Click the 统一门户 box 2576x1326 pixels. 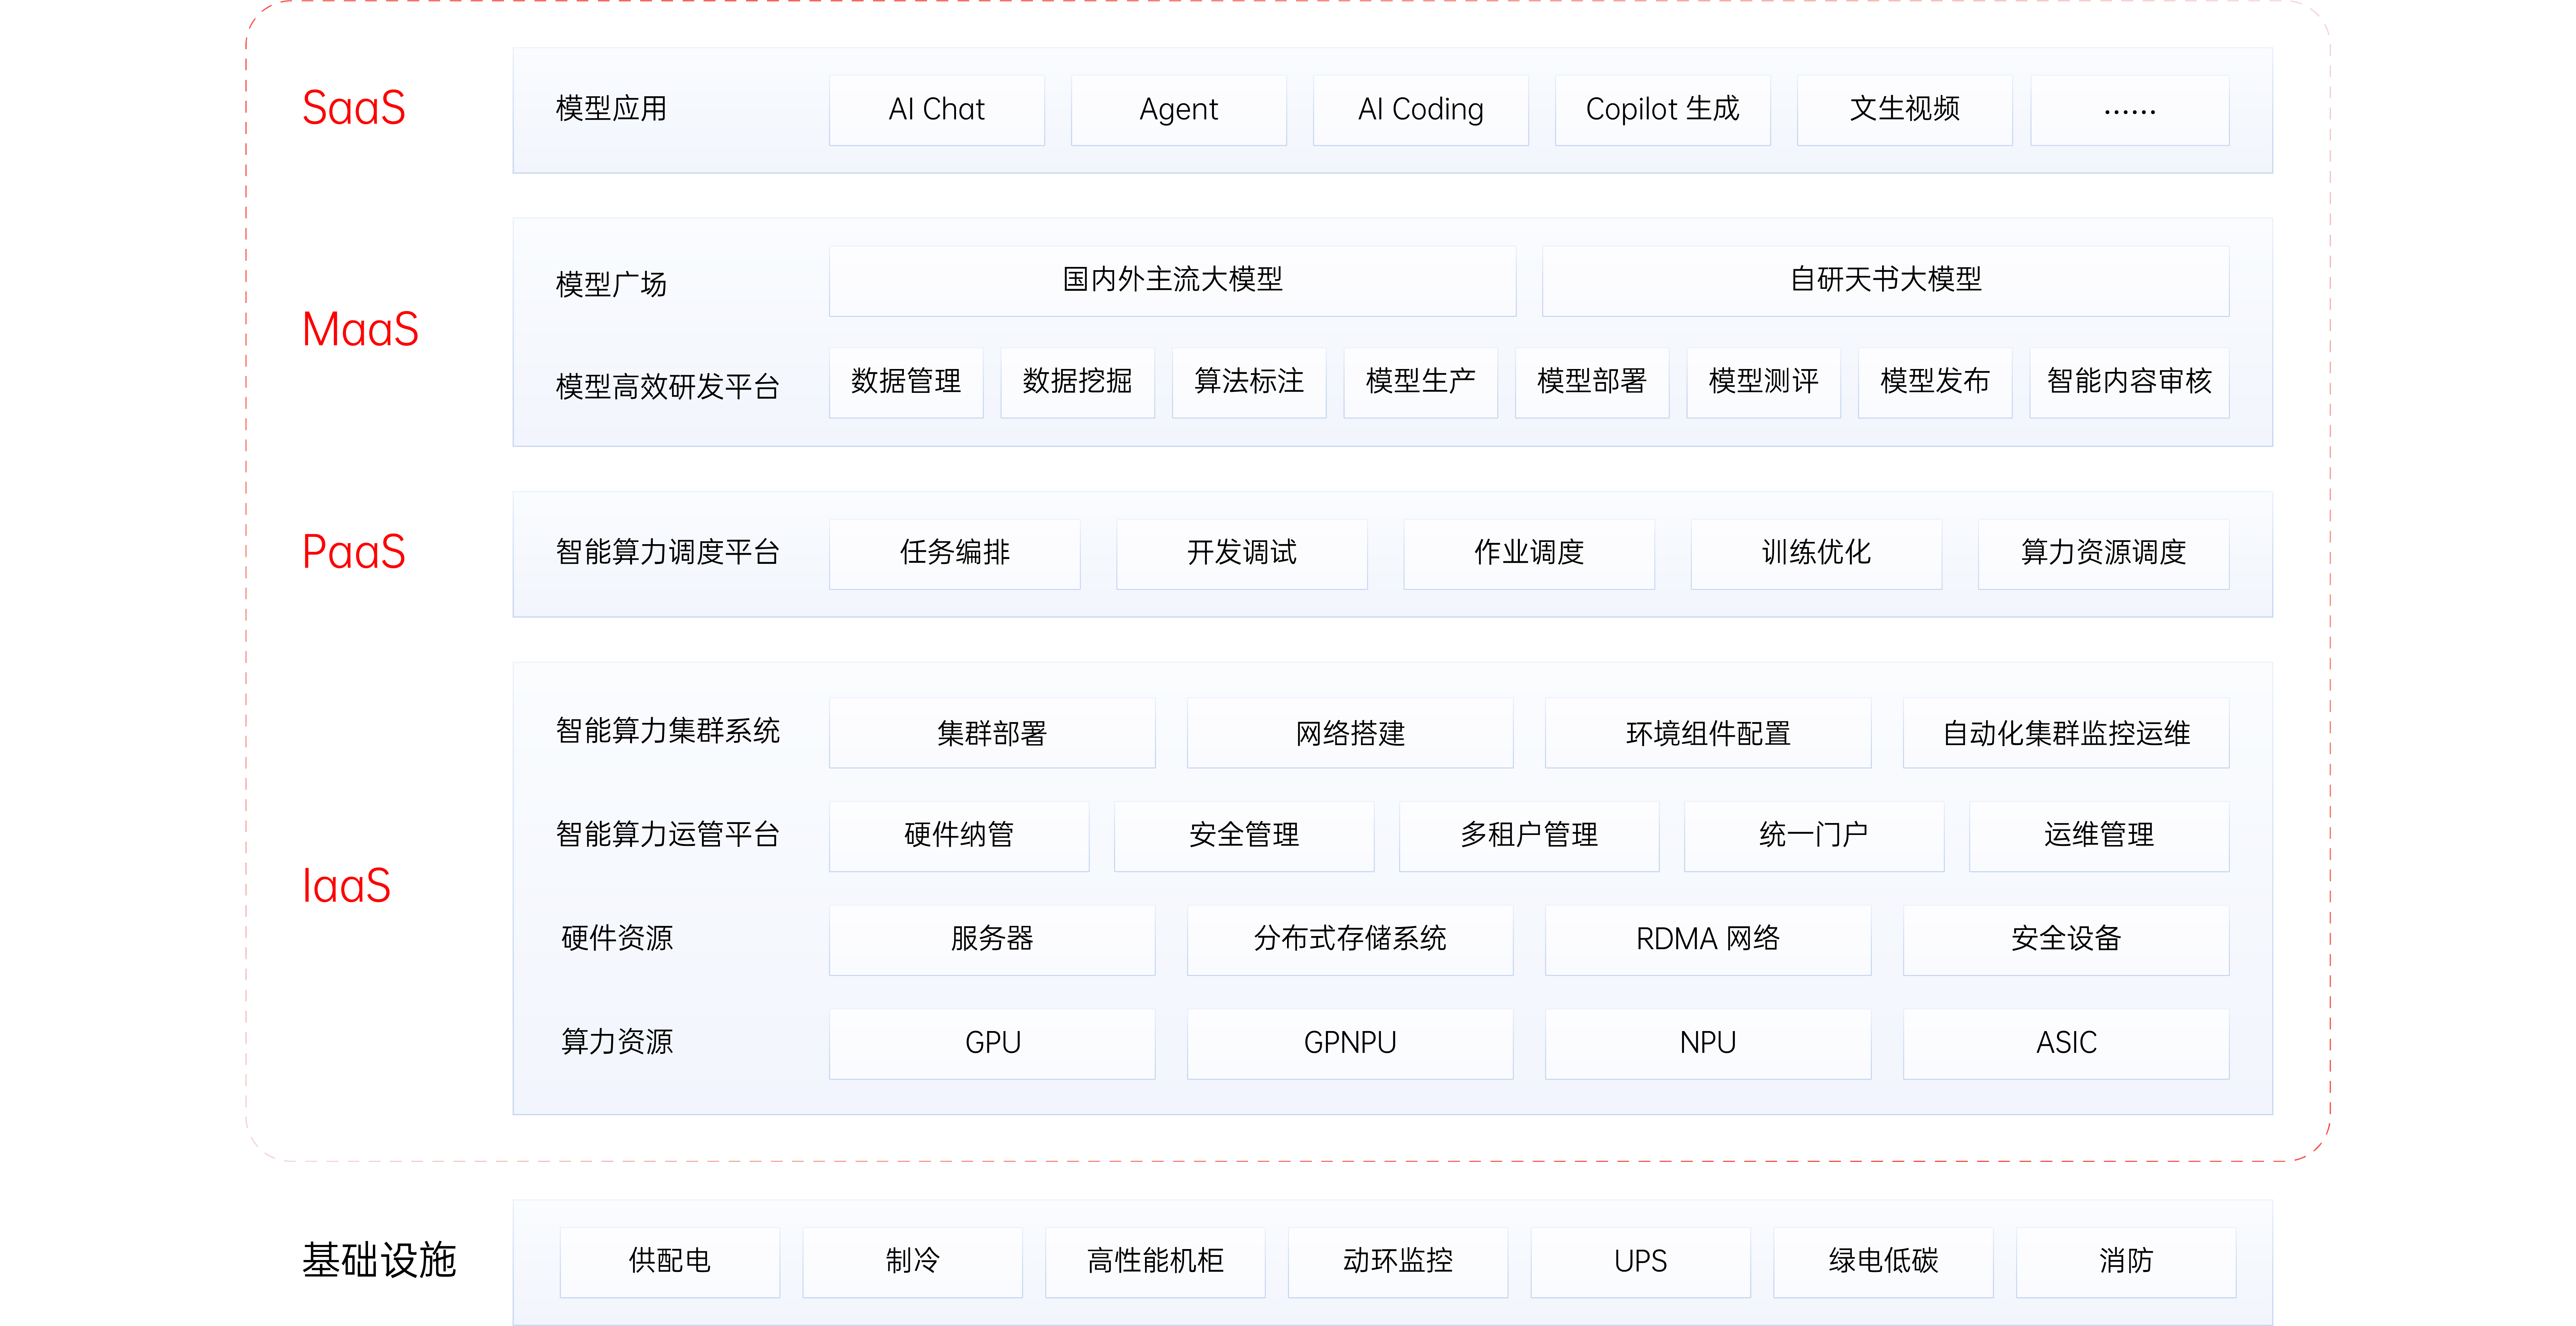coord(1814,836)
